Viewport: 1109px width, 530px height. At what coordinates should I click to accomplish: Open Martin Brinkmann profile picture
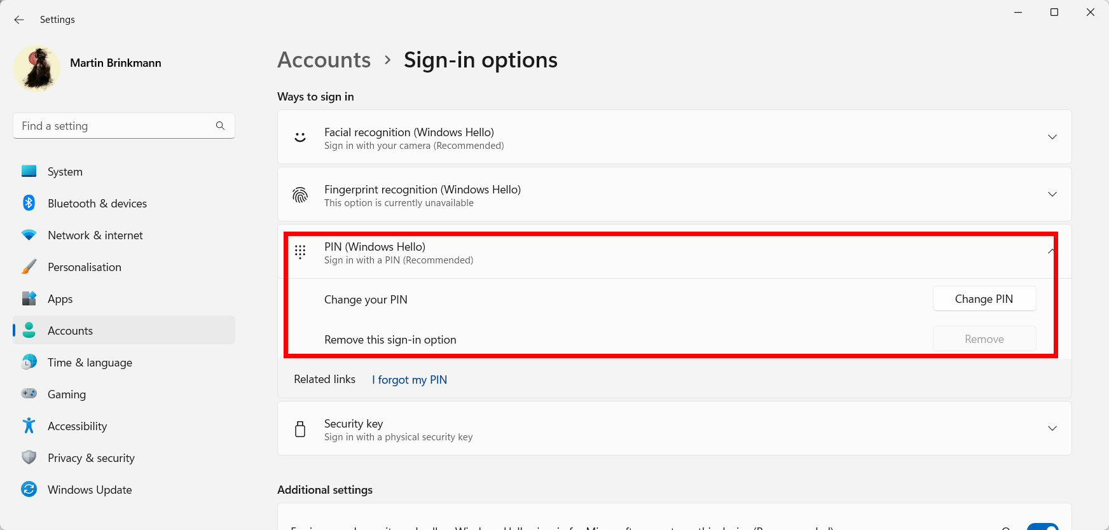click(x=37, y=68)
